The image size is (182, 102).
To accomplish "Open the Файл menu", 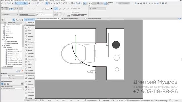I will click(3, 1).
